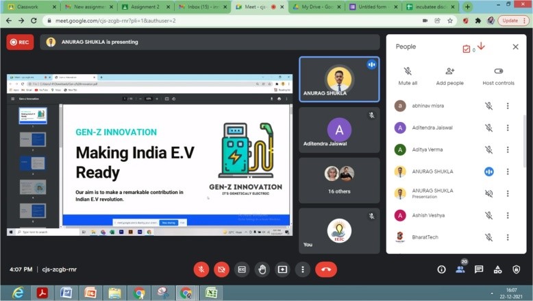Open more options for Aditya Verma
Screen dimensions: 533x301
[508, 149]
